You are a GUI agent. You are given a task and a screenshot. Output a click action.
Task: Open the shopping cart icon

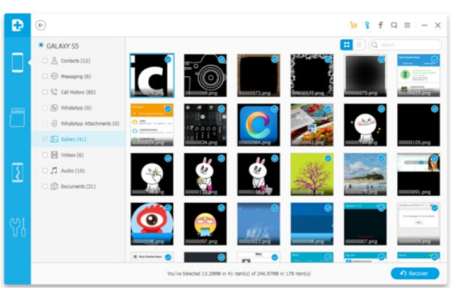(x=353, y=25)
